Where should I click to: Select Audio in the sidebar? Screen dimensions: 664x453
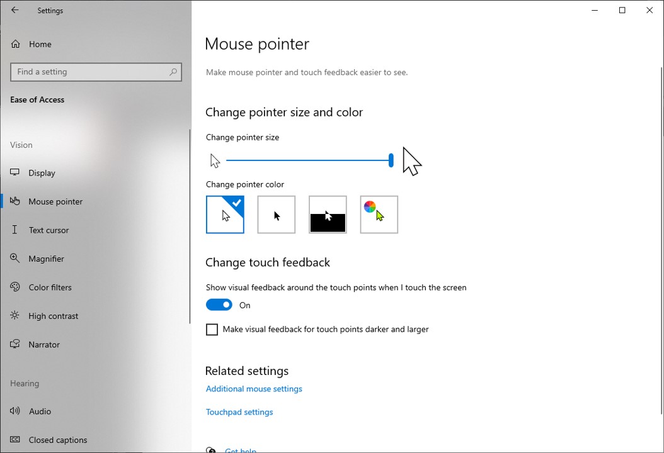click(x=40, y=411)
